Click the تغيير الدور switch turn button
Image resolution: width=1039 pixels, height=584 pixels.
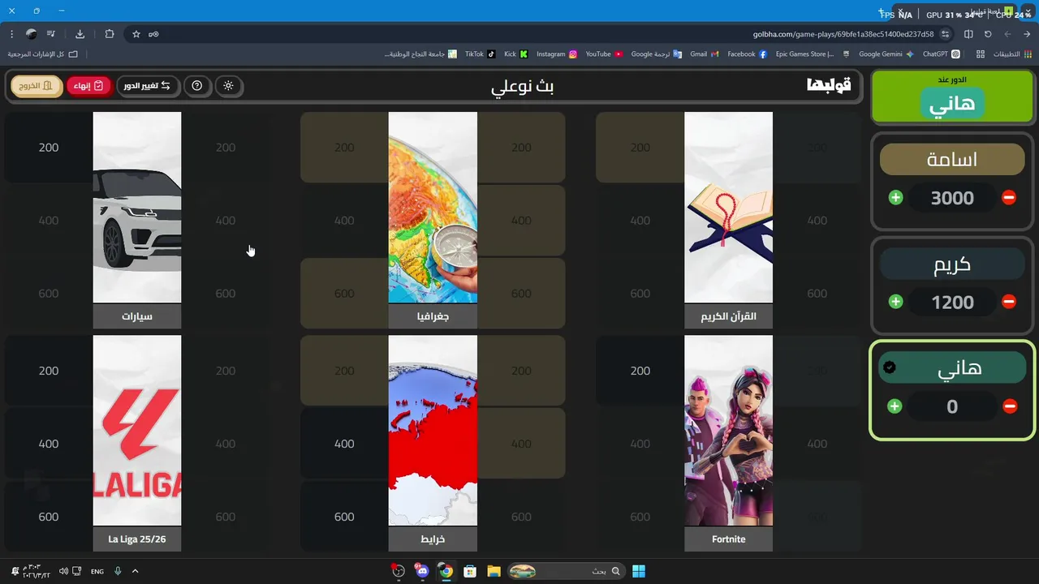(148, 85)
